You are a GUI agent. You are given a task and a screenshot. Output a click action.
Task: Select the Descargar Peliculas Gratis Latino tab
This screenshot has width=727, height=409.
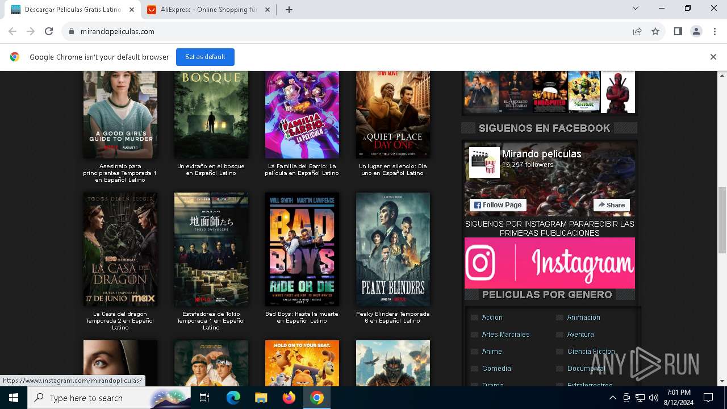(73, 10)
